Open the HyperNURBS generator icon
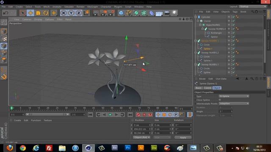The width and height of the screenshot is (271, 152). pos(136,13)
